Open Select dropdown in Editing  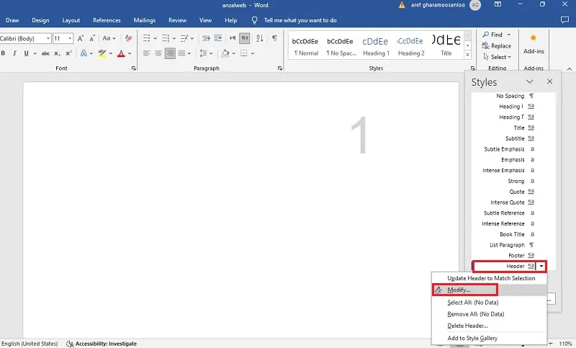[497, 57]
